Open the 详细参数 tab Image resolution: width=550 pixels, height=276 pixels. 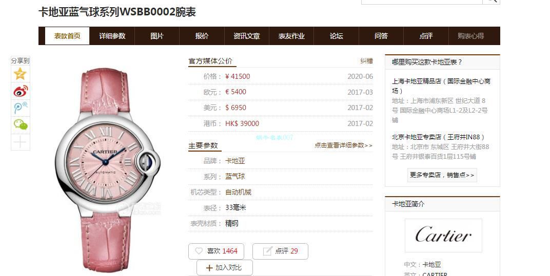112,36
